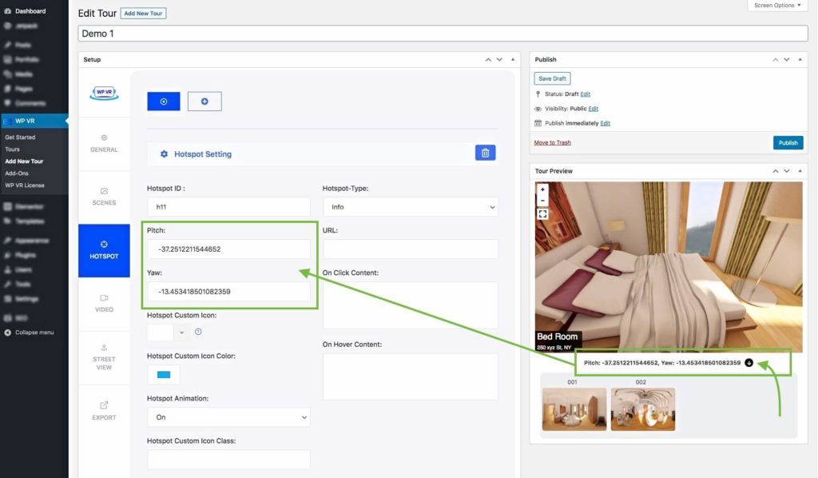Click Move to Trash link
The height and width of the screenshot is (478, 818).
point(552,142)
